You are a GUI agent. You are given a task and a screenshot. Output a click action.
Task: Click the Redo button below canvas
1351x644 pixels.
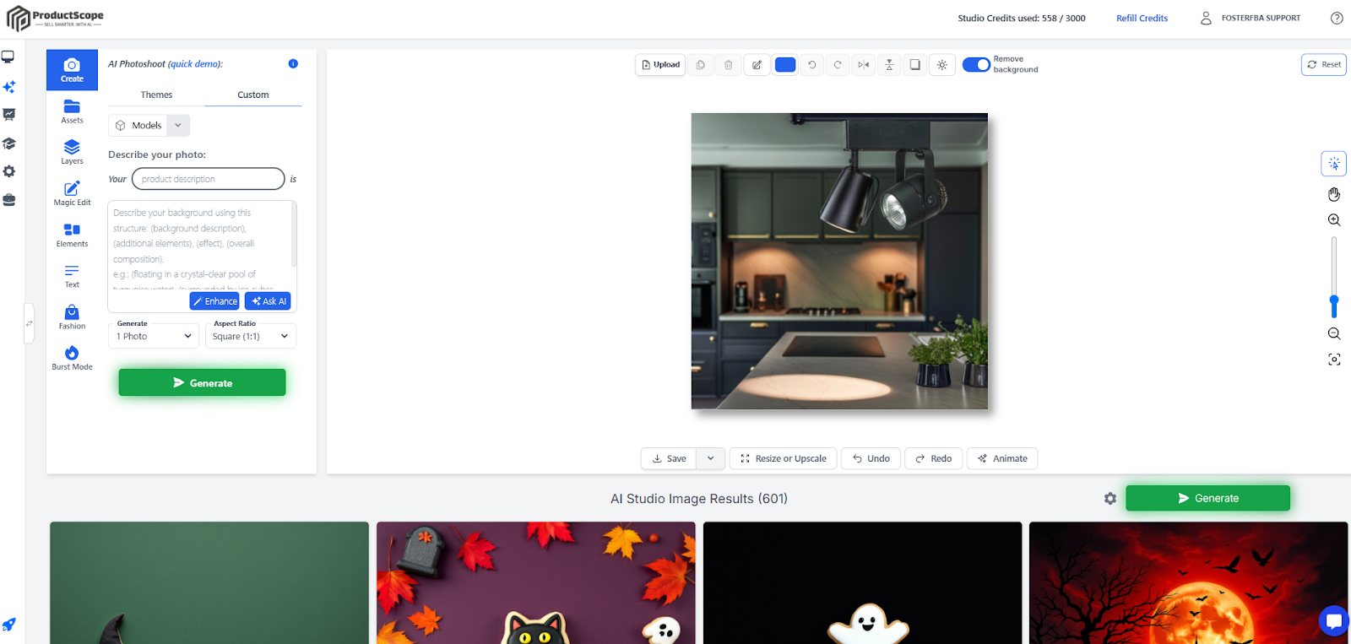point(933,458)
